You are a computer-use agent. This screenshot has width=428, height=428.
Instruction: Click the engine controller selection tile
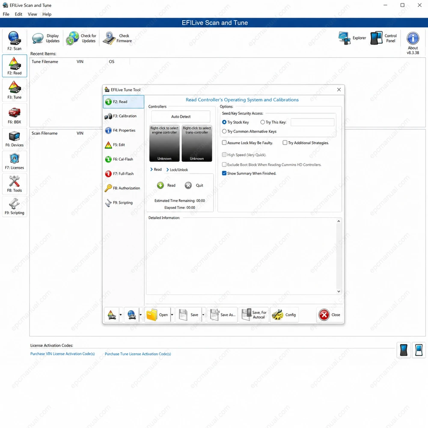click(164, 143)
